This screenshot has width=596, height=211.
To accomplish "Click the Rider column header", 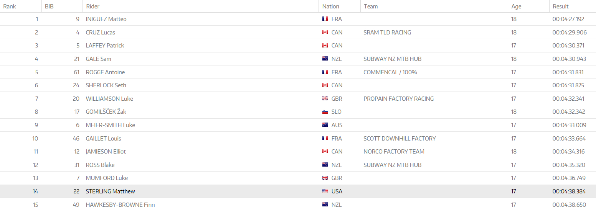I will [93, 6].
